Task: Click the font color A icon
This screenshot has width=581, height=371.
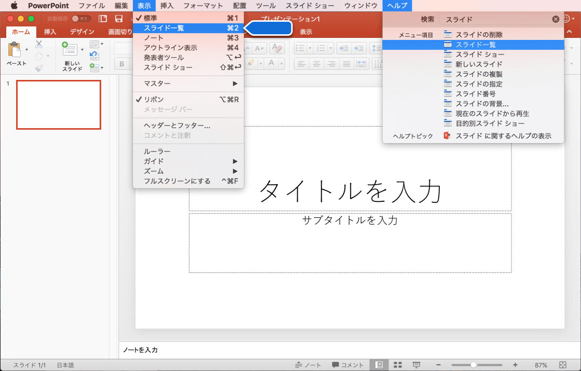Action: 272,63
